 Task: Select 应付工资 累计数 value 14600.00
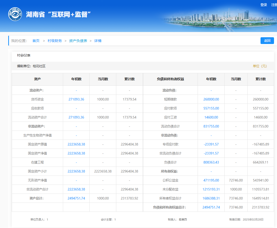(261, 117)
